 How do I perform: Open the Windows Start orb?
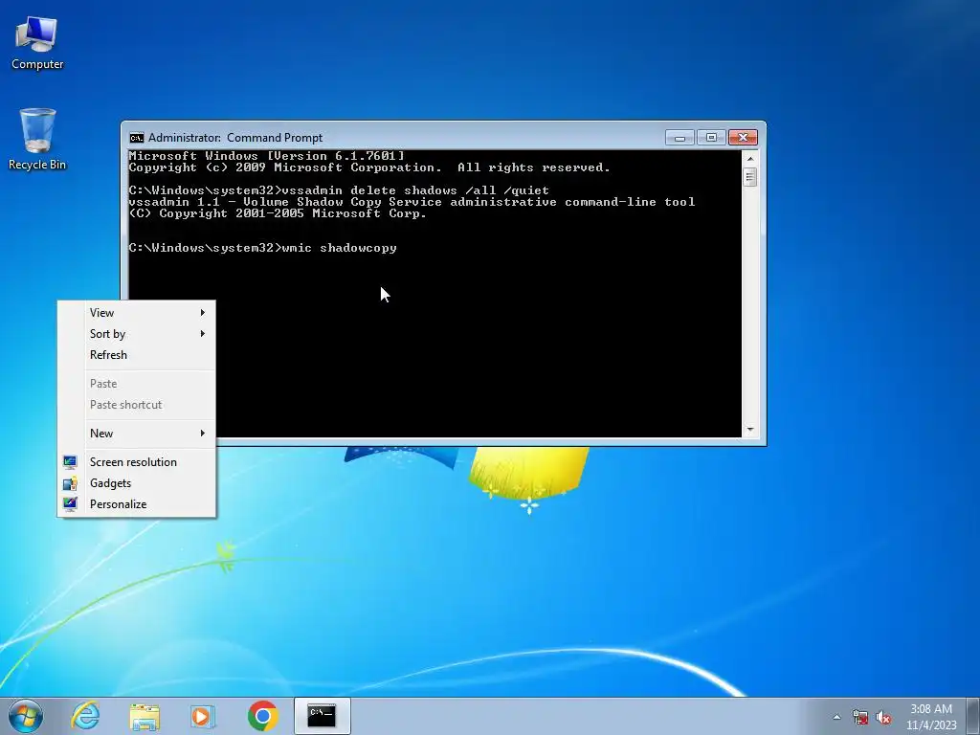(26, 716)
